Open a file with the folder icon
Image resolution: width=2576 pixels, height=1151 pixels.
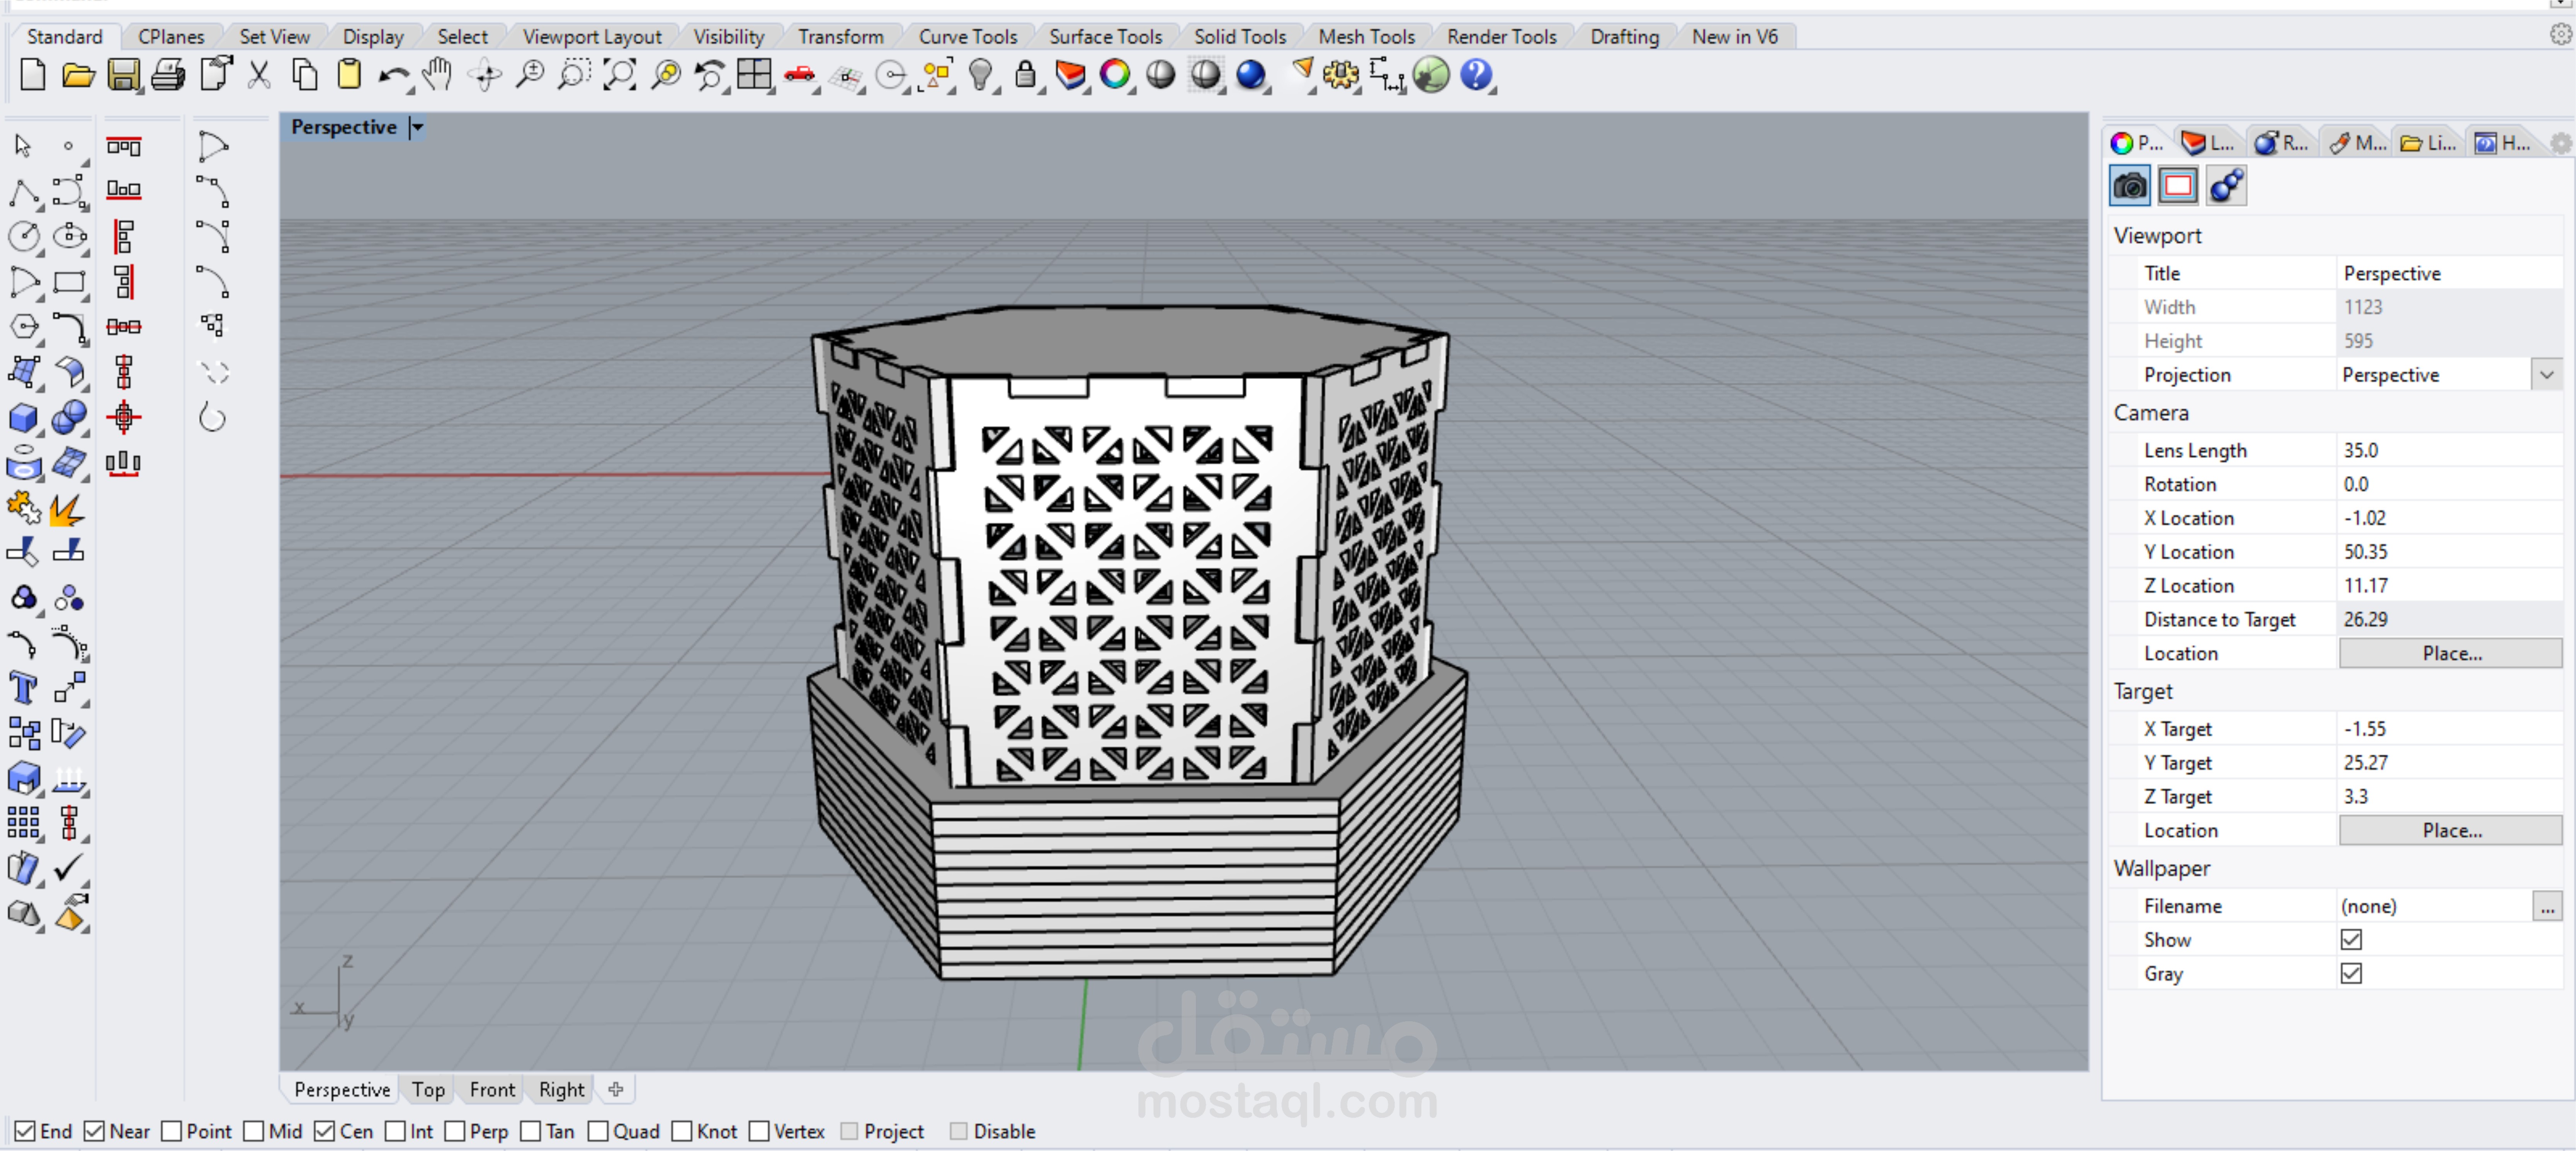78,75
